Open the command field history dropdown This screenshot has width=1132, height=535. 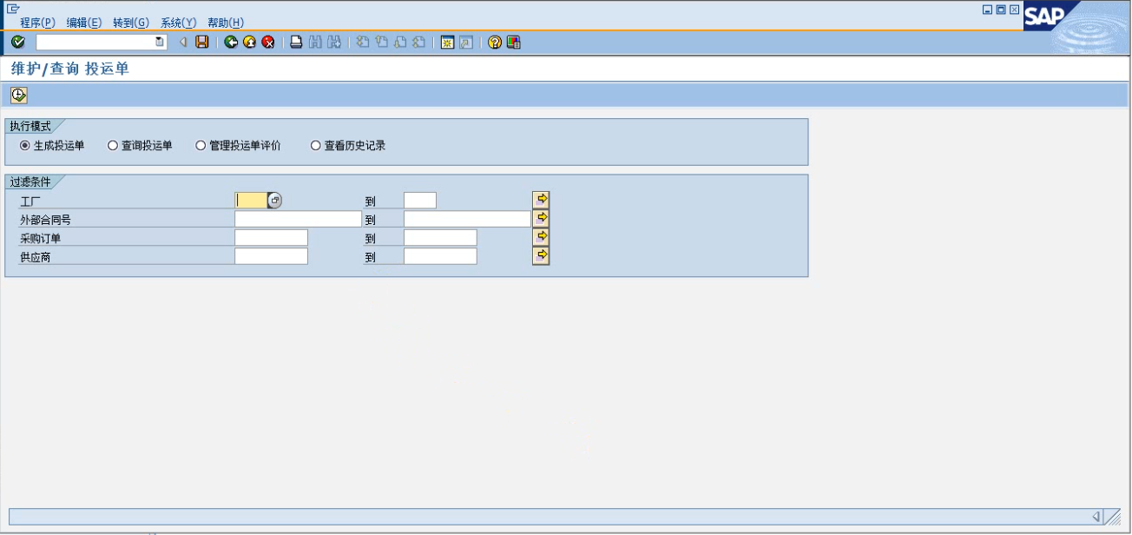(160, 42)
